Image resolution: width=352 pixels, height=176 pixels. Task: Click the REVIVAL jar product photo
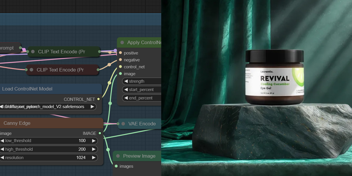275,77
